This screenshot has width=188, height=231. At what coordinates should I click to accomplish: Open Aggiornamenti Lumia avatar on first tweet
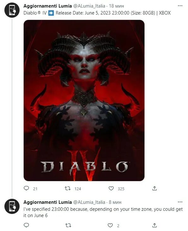click(x=12, y=10)
